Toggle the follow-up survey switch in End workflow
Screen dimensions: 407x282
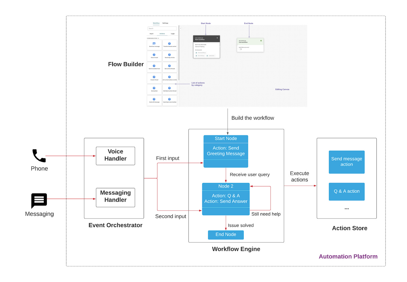coord(240,49)
